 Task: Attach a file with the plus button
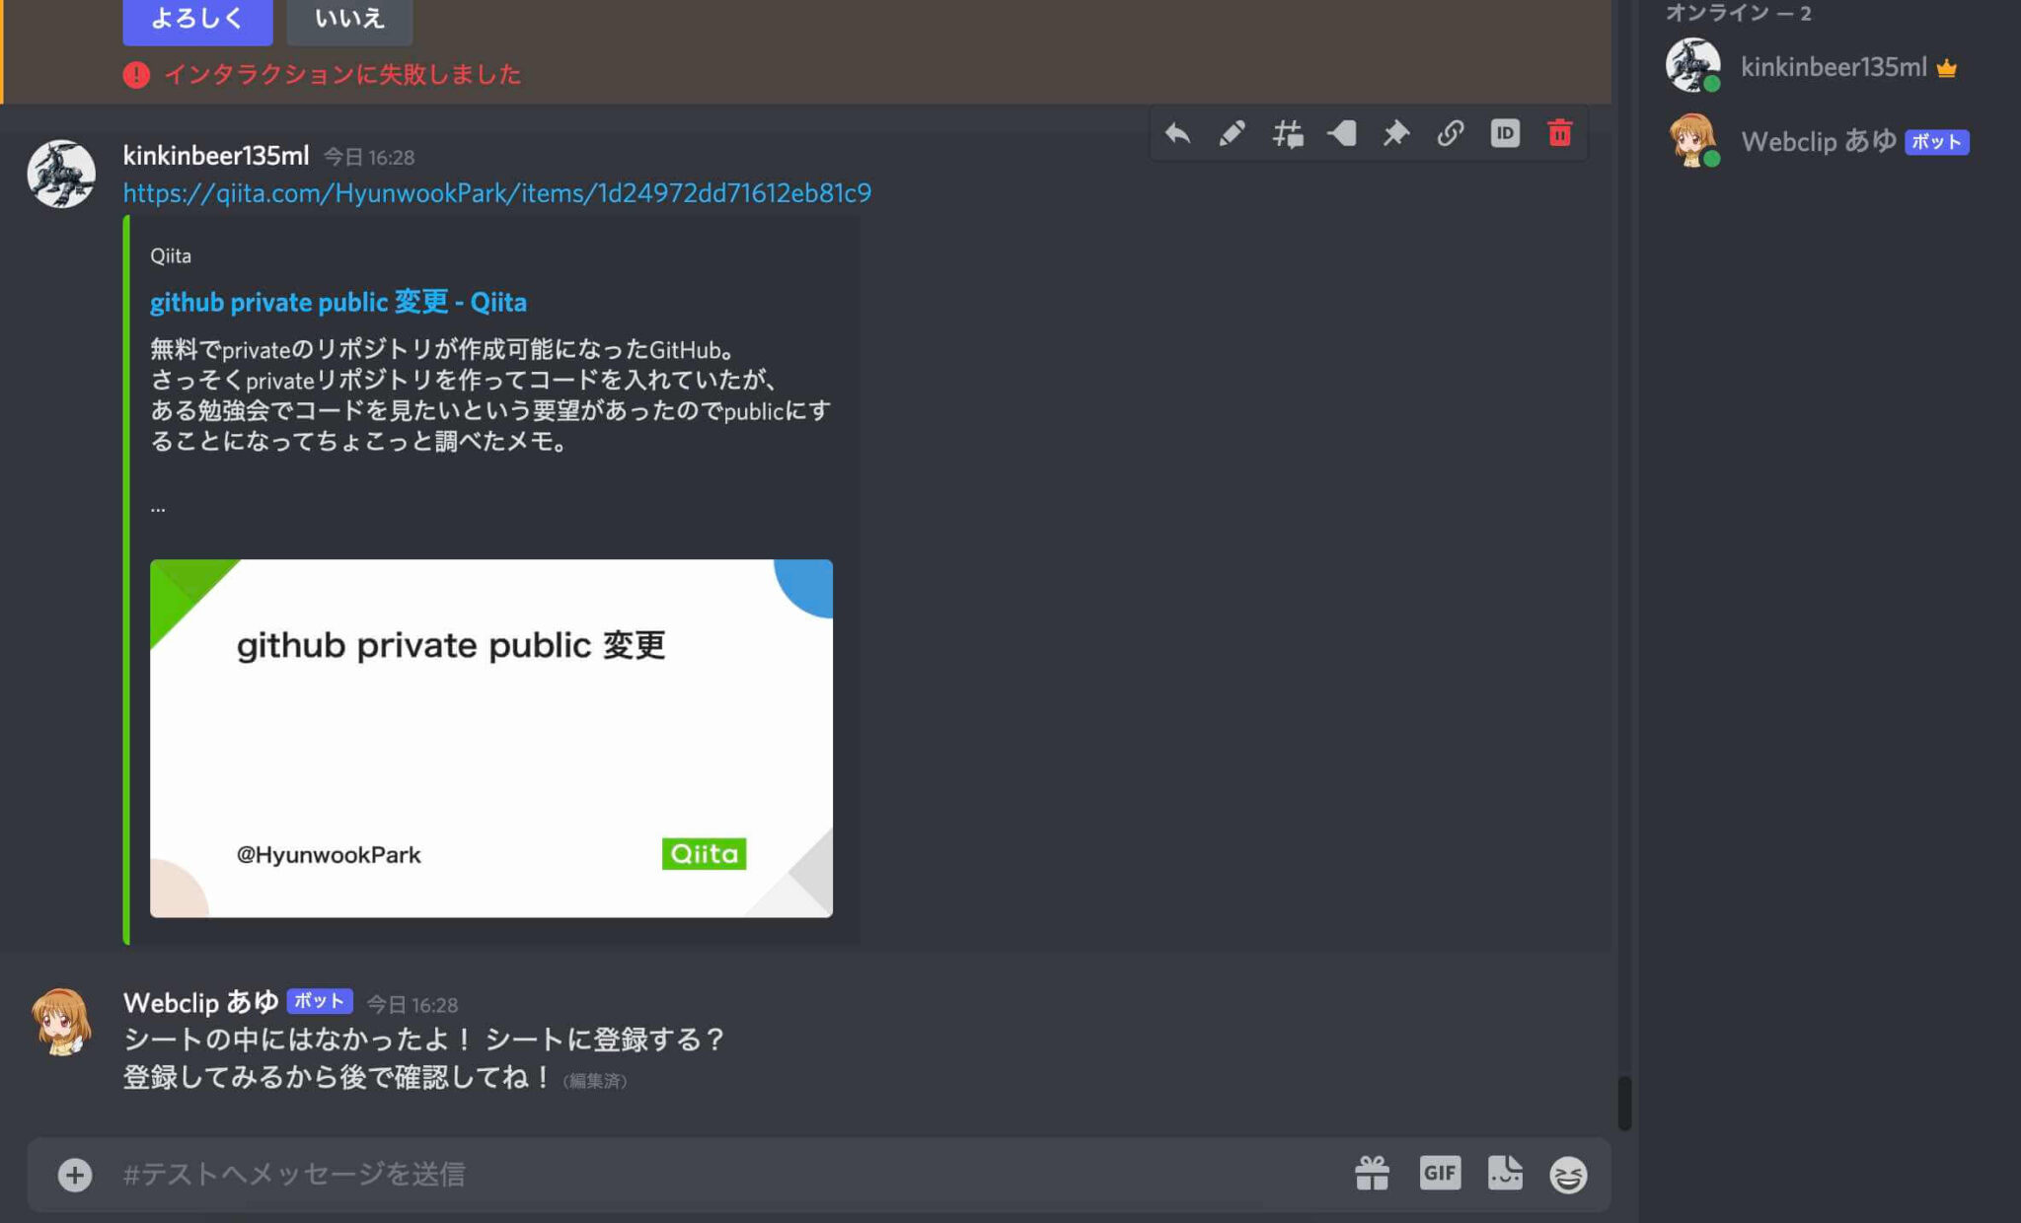[74, 1174]
